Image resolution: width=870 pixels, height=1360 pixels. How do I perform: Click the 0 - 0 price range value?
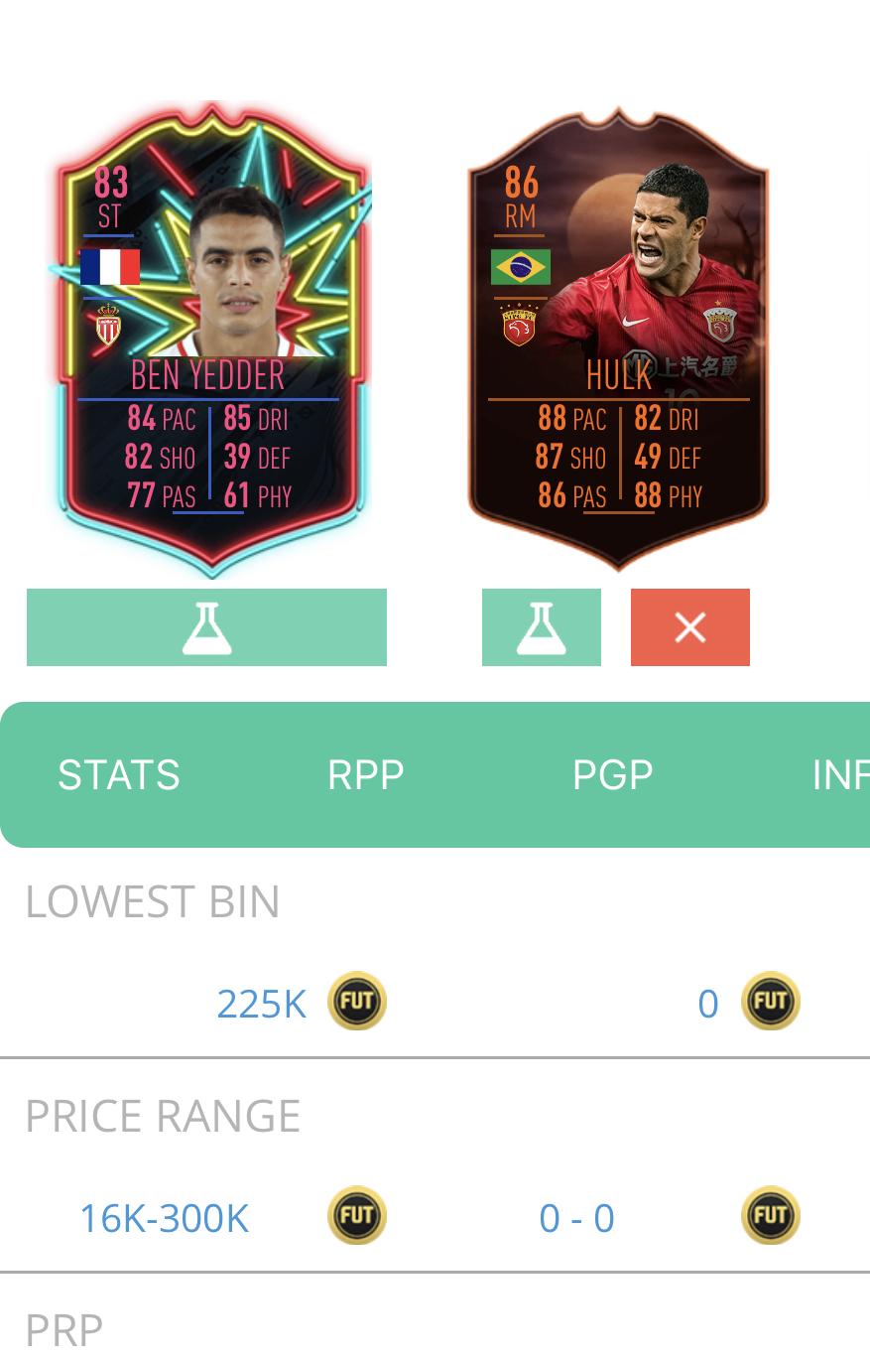(576, 1218)
